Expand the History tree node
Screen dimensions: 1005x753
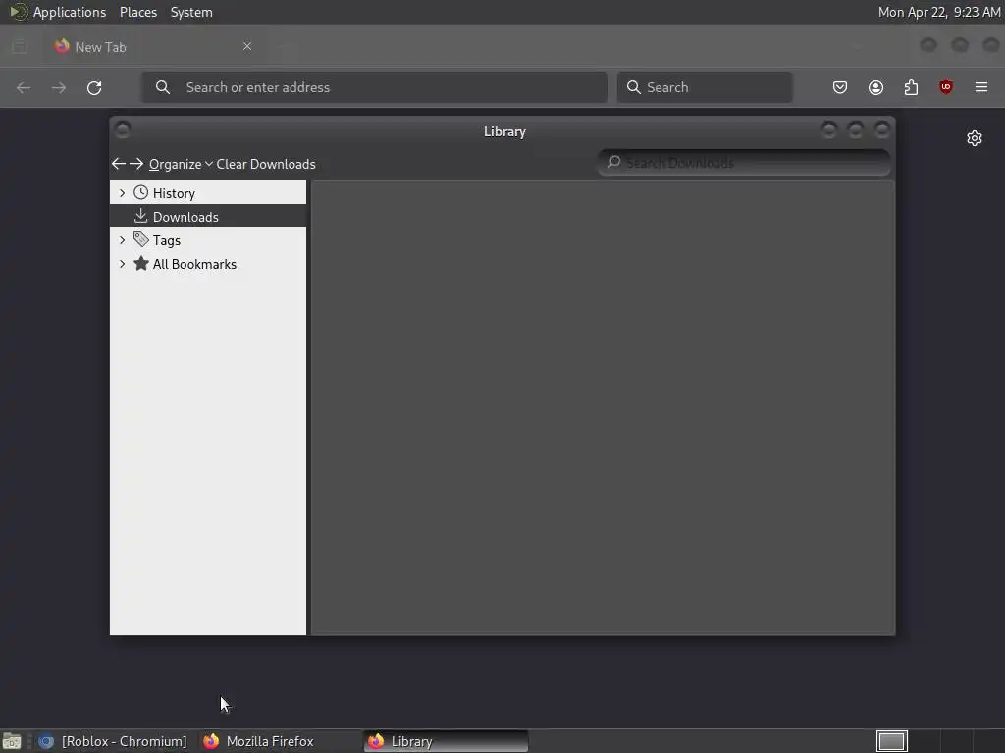pos(122,193)
